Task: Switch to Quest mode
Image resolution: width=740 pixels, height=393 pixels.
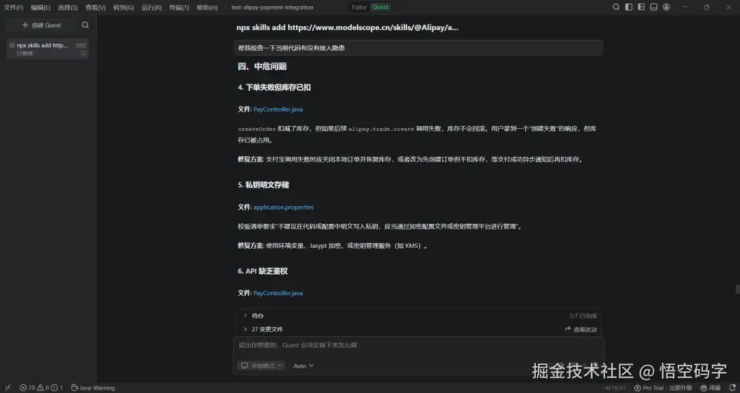Action: (x=380, y=7)
